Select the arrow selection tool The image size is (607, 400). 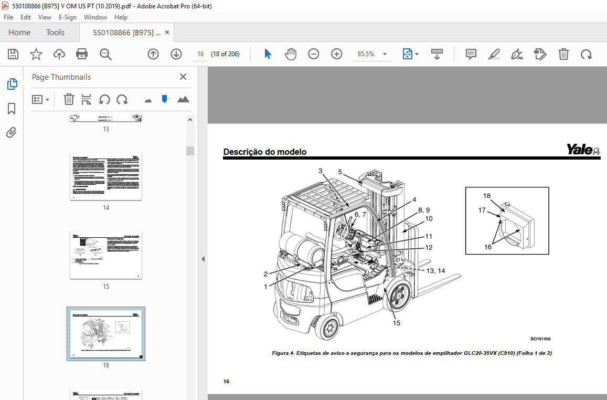click(x=268, y=54)
